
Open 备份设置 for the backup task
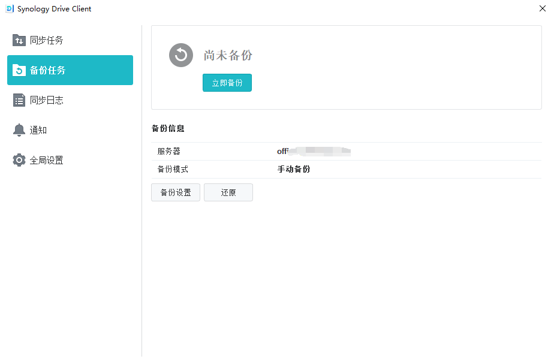[176, 192]
